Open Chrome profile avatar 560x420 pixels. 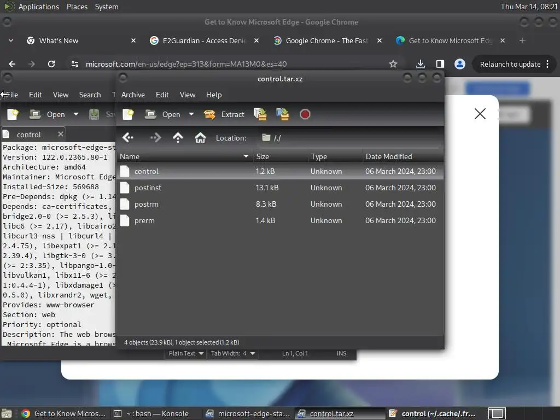459,64
